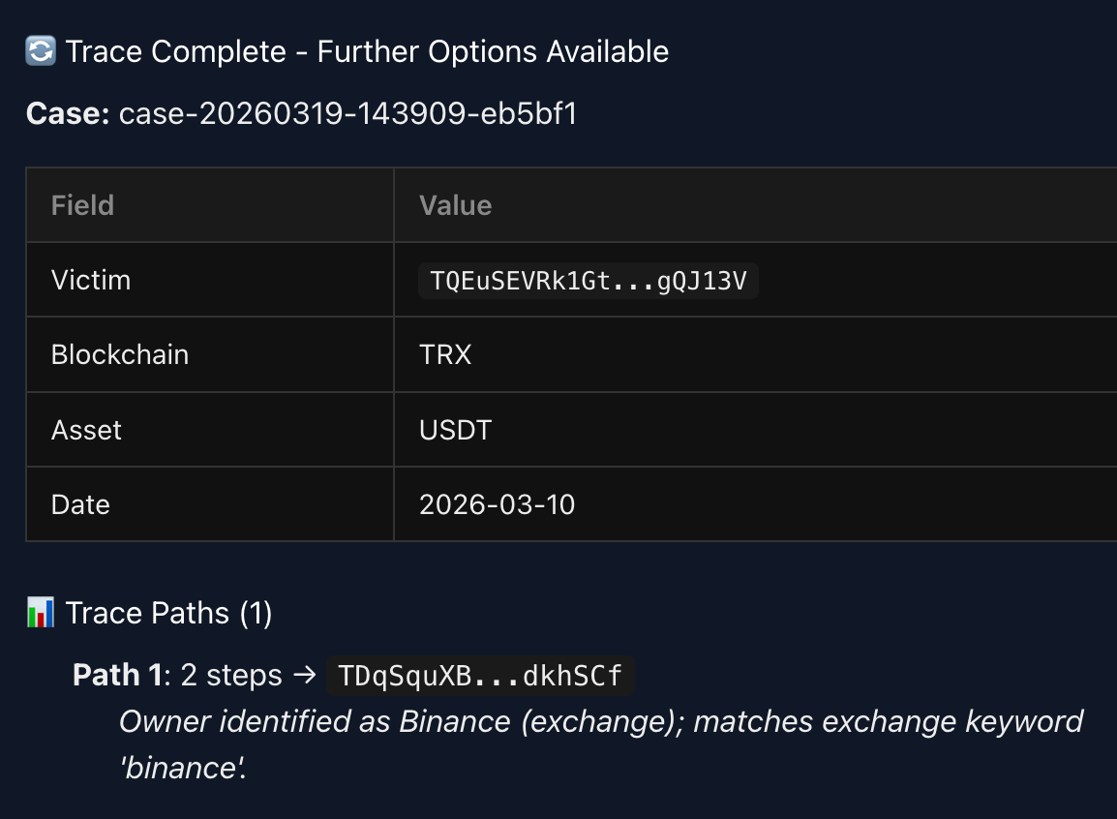The height and width of the screenshot is (819, 1117).
Task: Select the date value 2026-03-10
Action: click(x=497, y=505)
